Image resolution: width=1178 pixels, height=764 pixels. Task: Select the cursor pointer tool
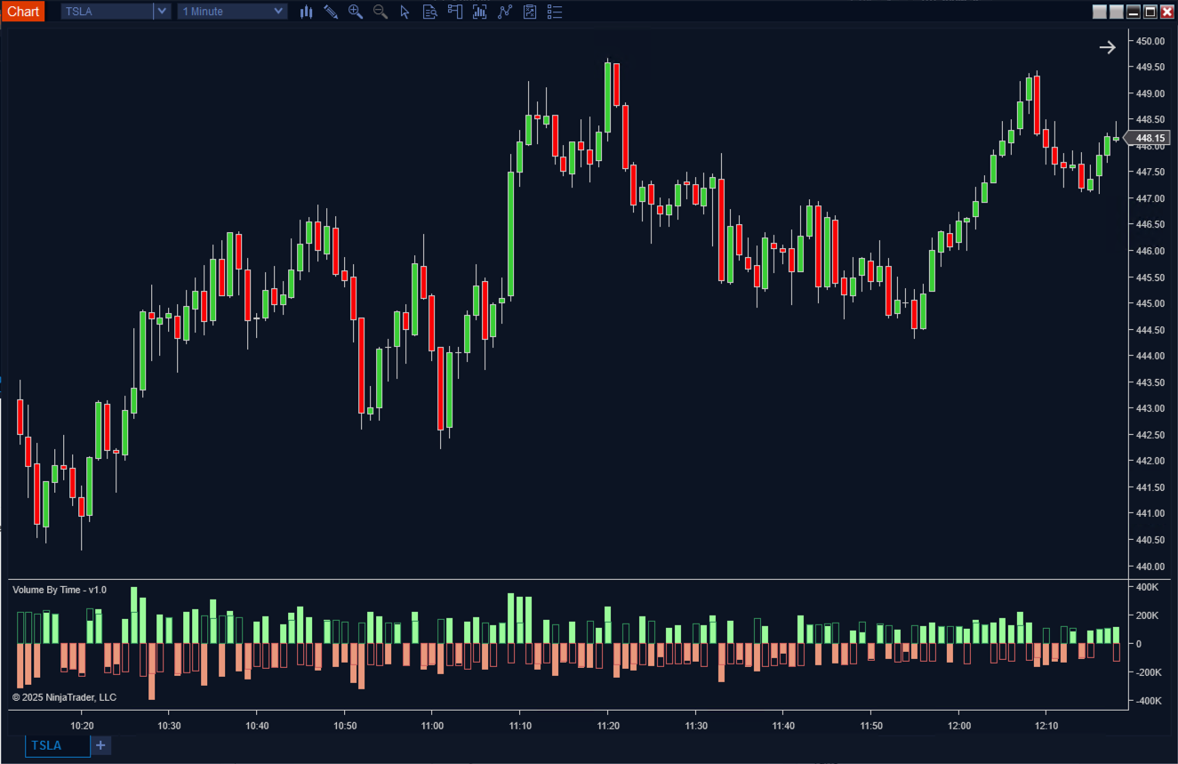[x=405, y=12]
